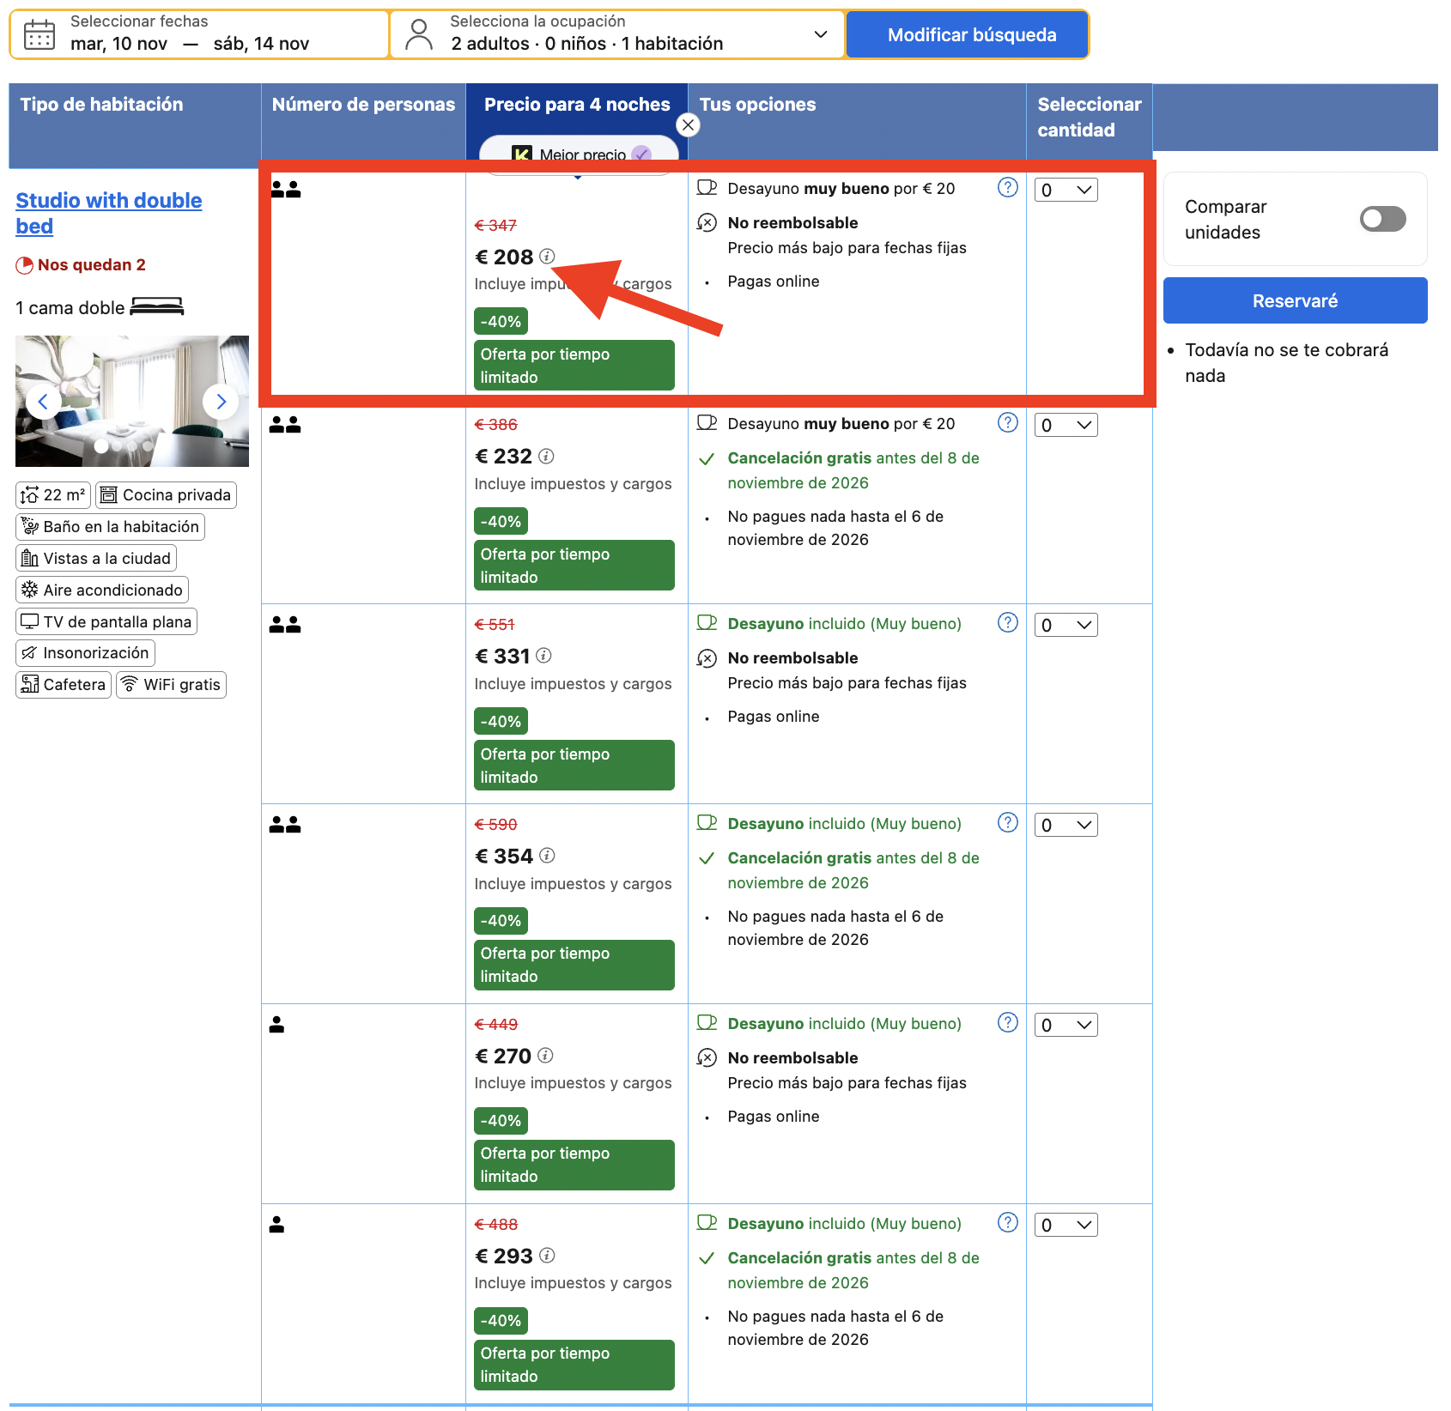Image resolution: width=1451 pixels, height=1411 pixels.
Task: Open help icon for € 232 option
Action: (1008, 422)
